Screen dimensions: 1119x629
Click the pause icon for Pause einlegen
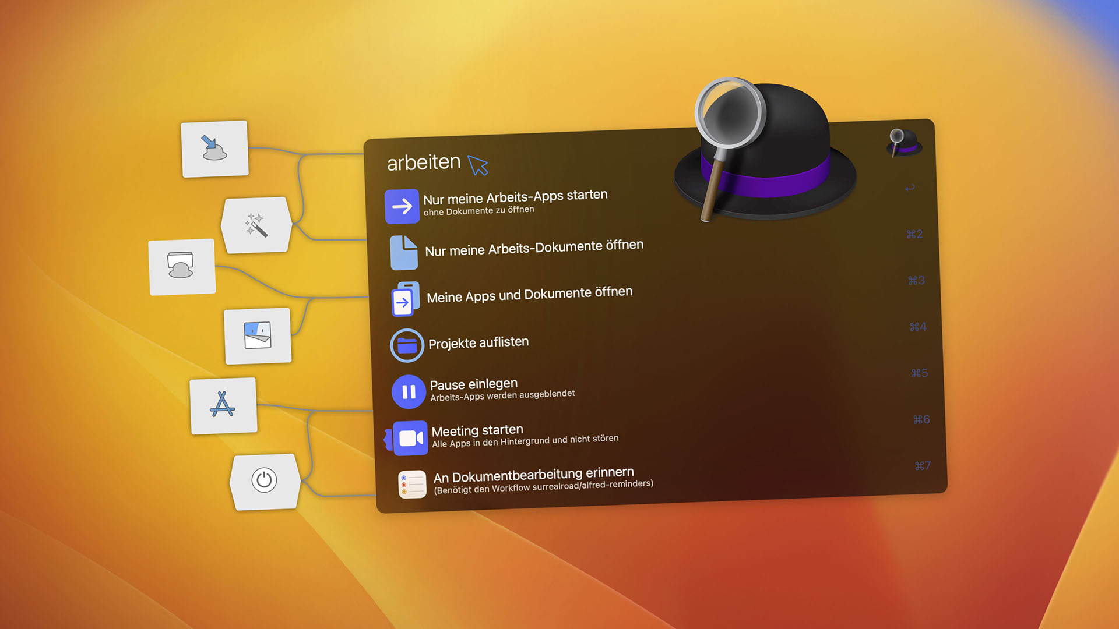[x=409, y=391]
